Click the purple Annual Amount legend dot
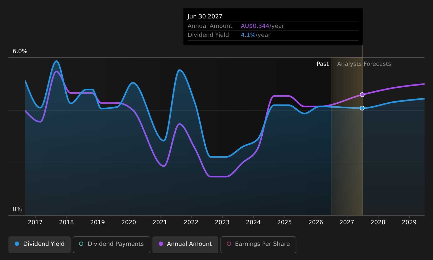This screenshot has height=260, width=433. (161, 244)
